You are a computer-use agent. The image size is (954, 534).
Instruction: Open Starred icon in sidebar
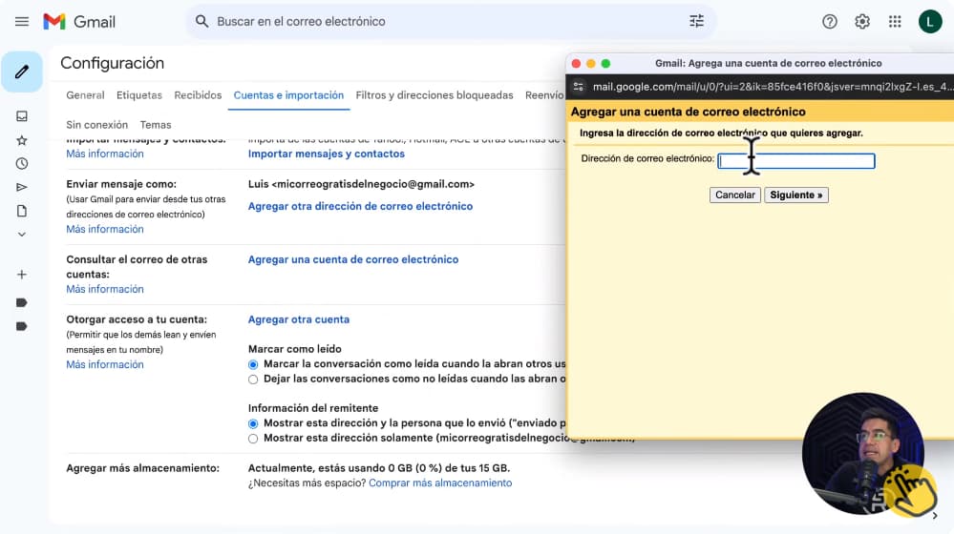pos(22,140)
